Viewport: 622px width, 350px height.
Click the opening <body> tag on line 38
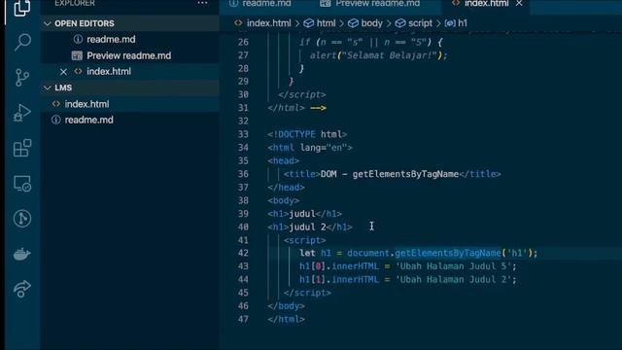[x=283, y=201]
